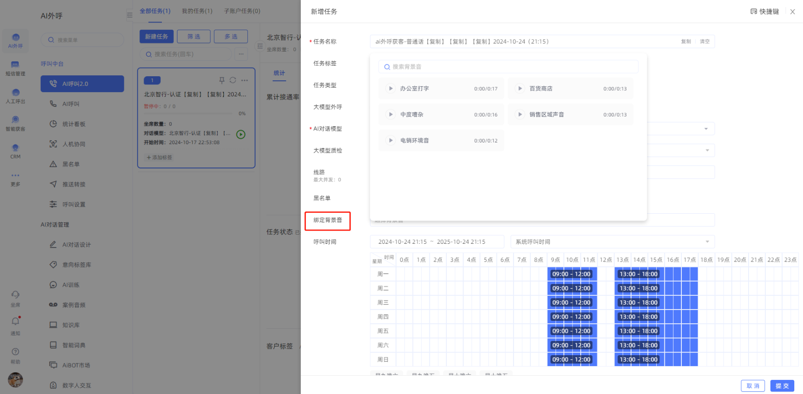
Task: Expand the AI对话模型 dropdown arrow
Action: tap(706, 129)
